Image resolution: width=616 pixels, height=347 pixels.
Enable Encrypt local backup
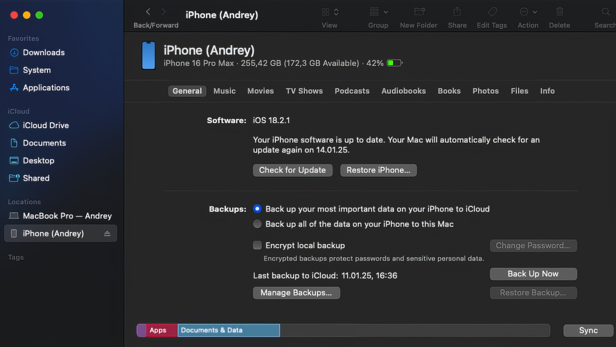(257, 245)
